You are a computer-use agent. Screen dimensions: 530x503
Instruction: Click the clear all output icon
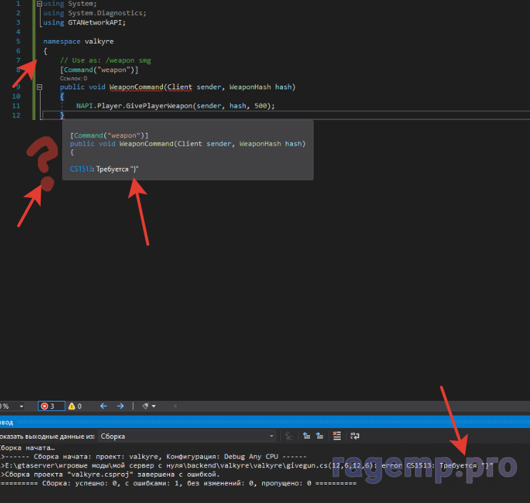coord(337,436)
